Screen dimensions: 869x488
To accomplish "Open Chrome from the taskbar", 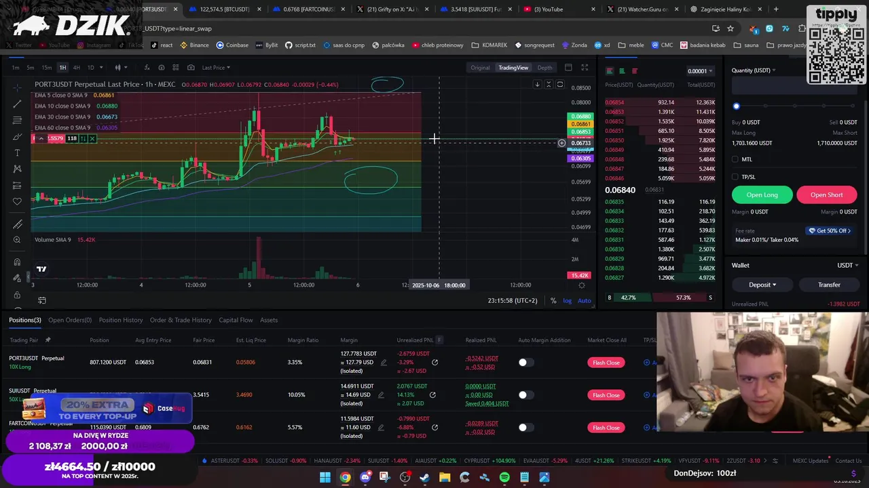I will [346, 477].
